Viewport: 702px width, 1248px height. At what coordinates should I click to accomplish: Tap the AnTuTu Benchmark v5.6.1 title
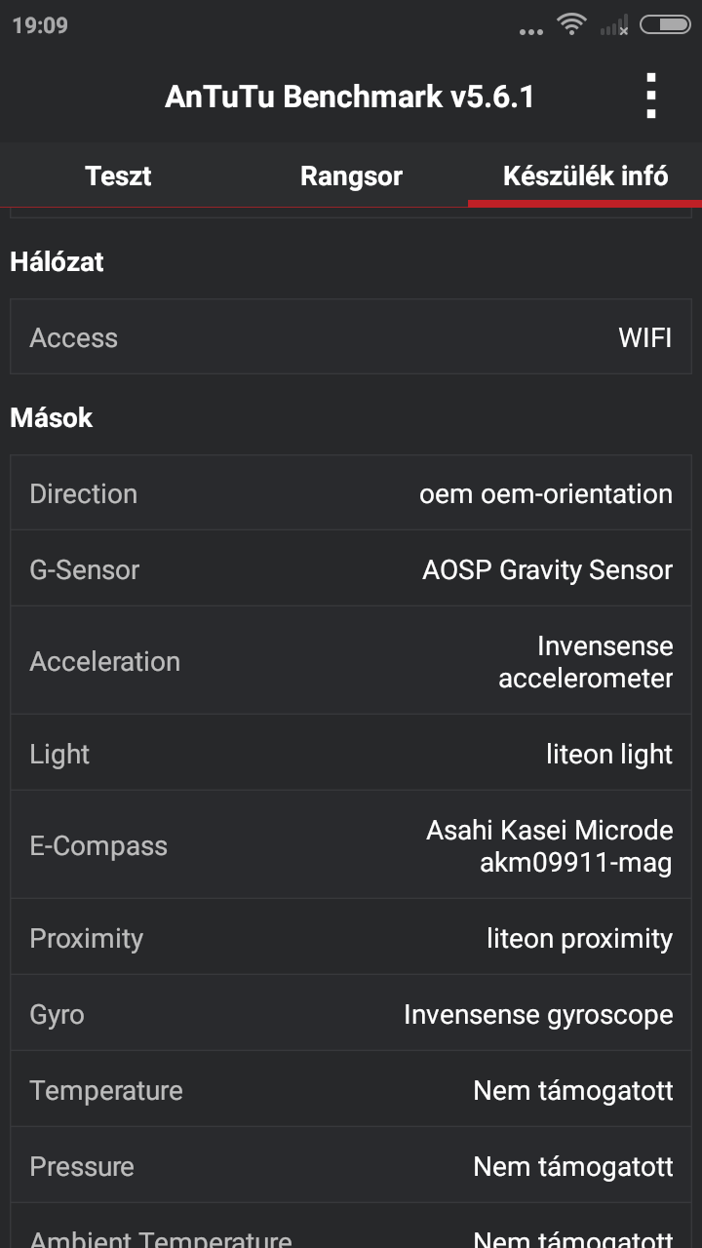pyautogui.click(x=349, y=97)
